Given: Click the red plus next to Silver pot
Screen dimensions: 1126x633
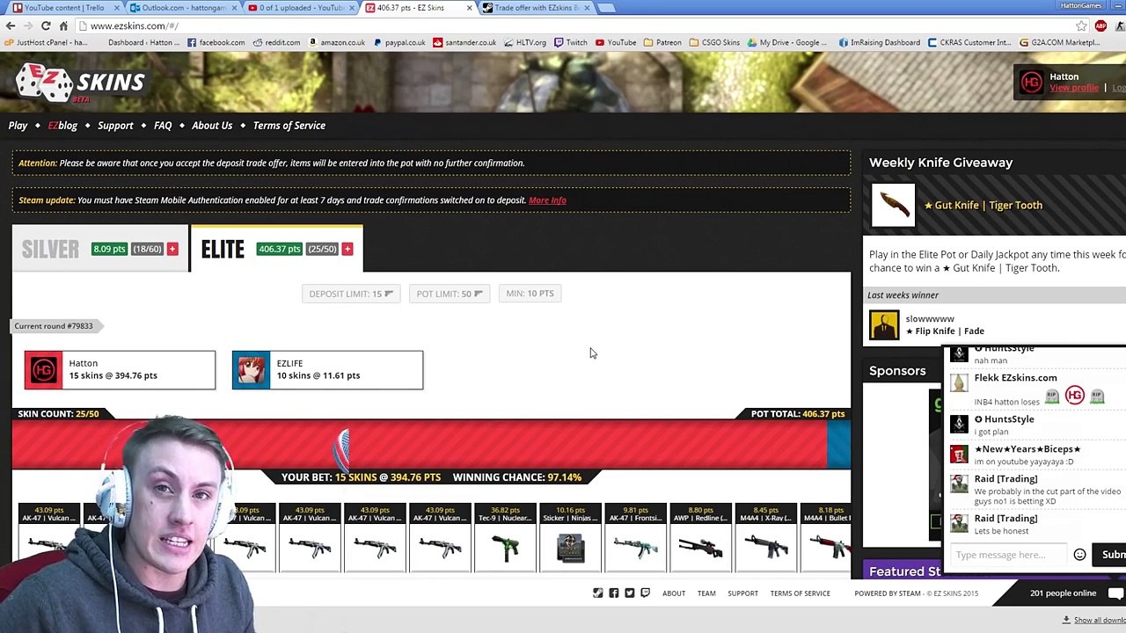Looking at the screenshot, I should point(172,249).
